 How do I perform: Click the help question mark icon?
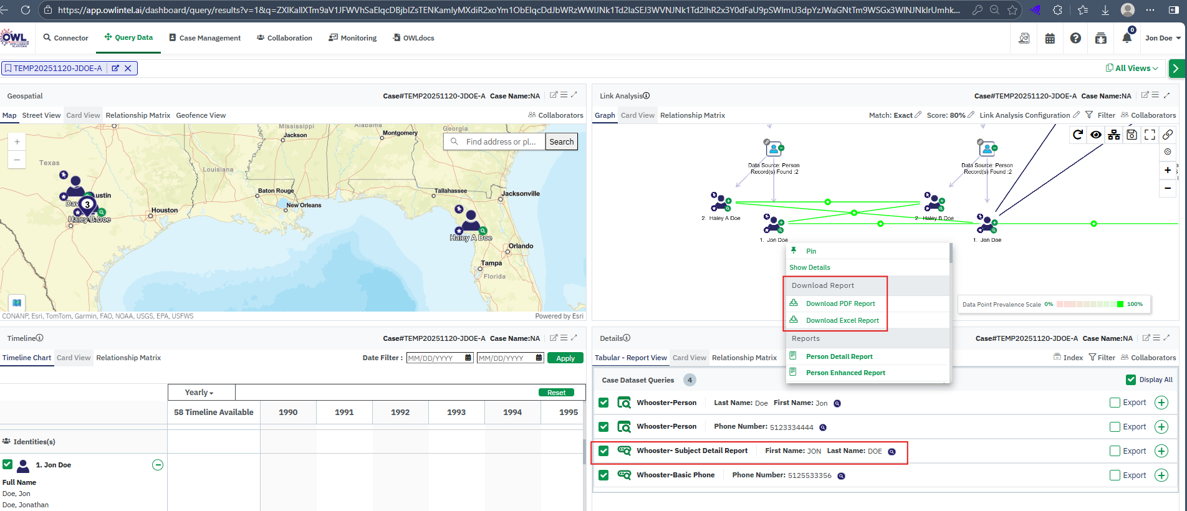pyautogui.click(x=1075, y=38)
